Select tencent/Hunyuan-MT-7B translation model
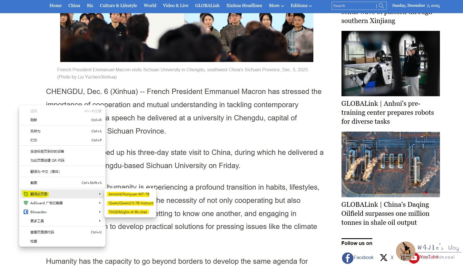Image resolution: width=463 pixels, height=266 pixels. coord(129,194)
